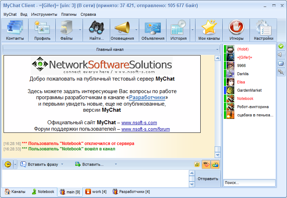Click the chat scrollbar thumb
The image size is (287, 198).
pyautogui.click(x=217, y=149)
